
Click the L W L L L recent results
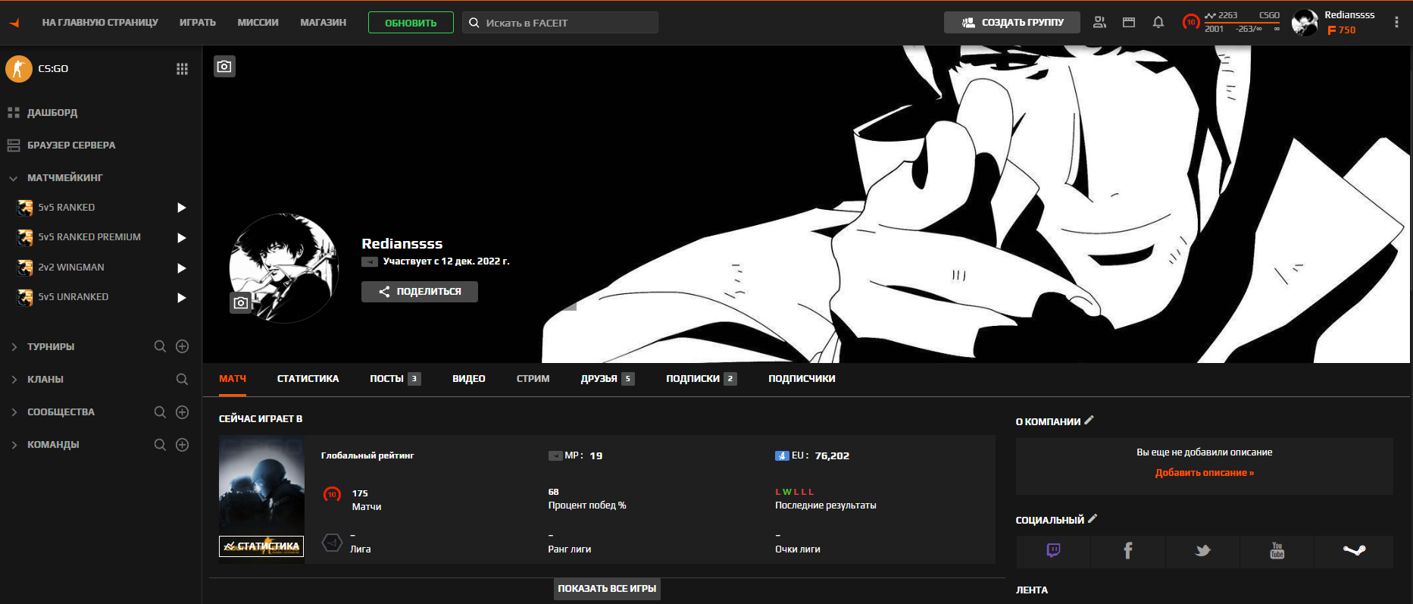pyautogui.click(x=795, y=492)
